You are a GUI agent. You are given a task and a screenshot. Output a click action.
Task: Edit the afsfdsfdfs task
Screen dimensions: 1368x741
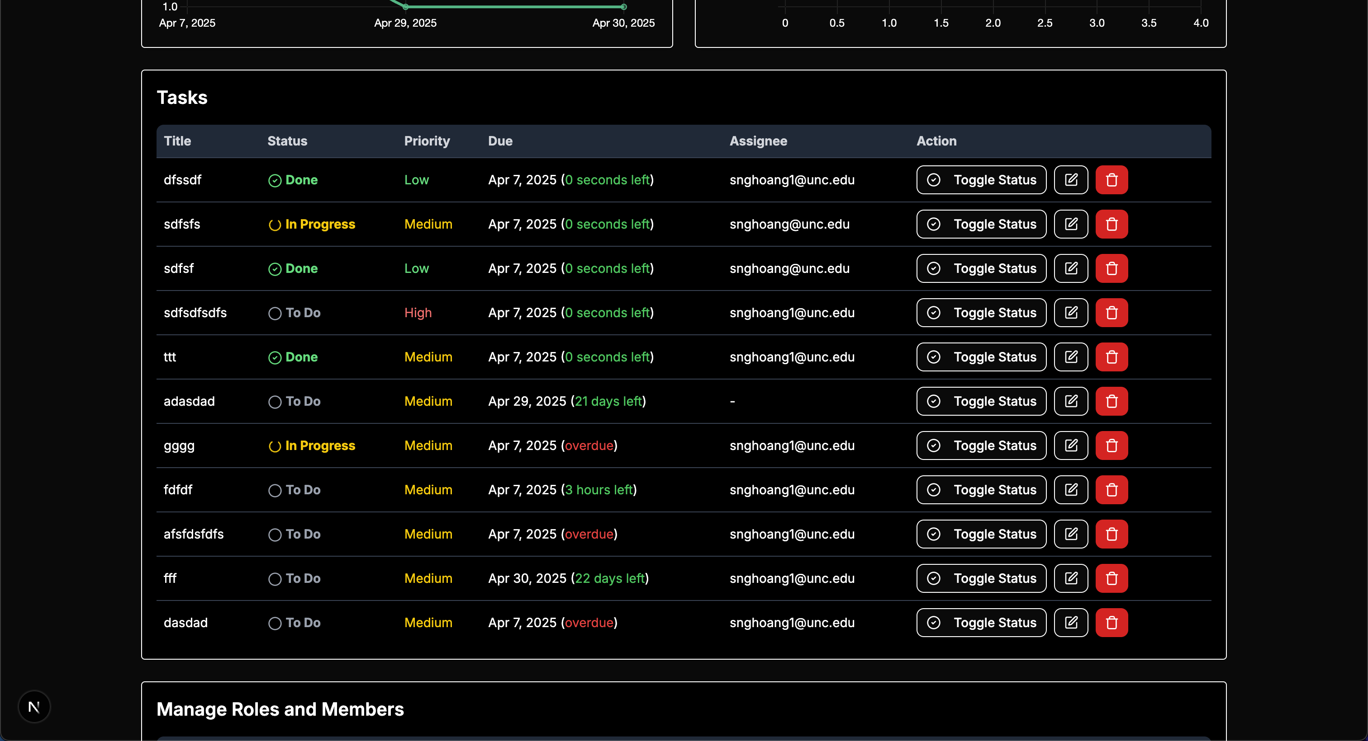[x=1071, y=534]
